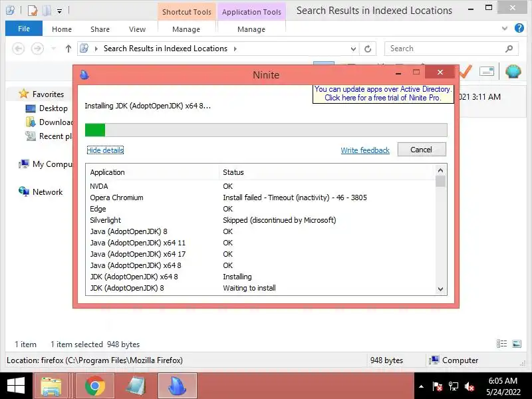Screen dimensions: 532x399
Task: Open the Windows Start button
Action: pyautogui.click(x=16, y=386)
